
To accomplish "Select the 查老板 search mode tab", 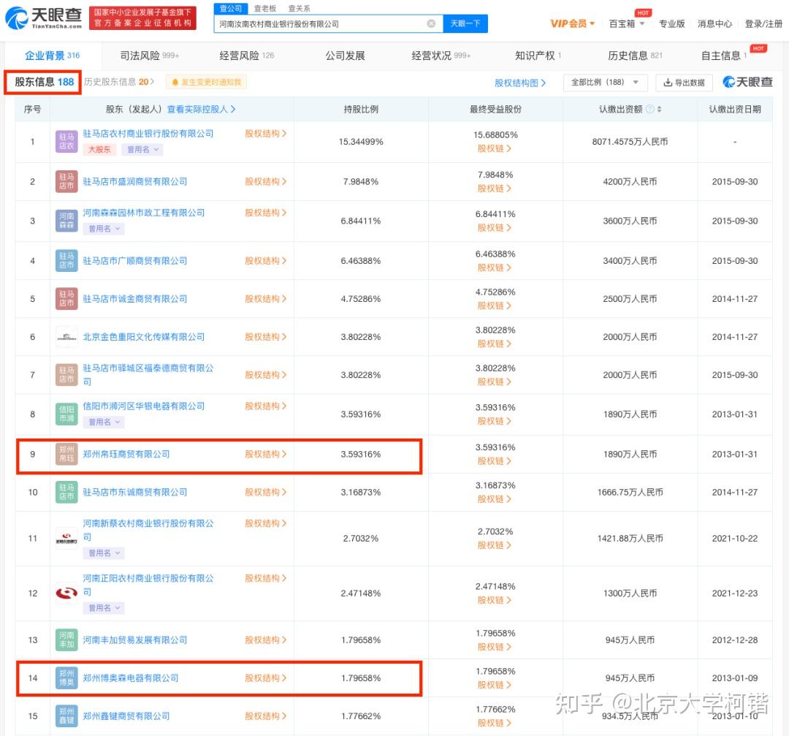I will pos(264,9).
